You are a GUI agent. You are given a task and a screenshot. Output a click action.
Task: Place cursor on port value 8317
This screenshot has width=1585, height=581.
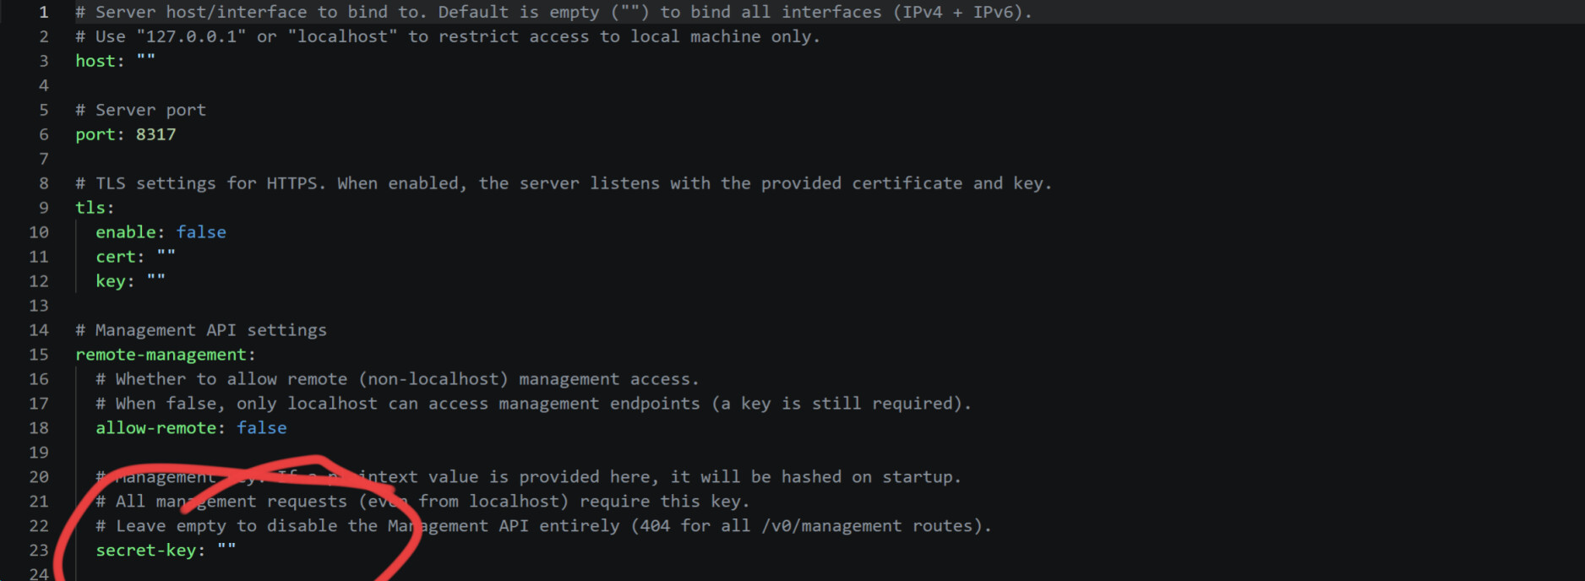click(x=155, y=134)
